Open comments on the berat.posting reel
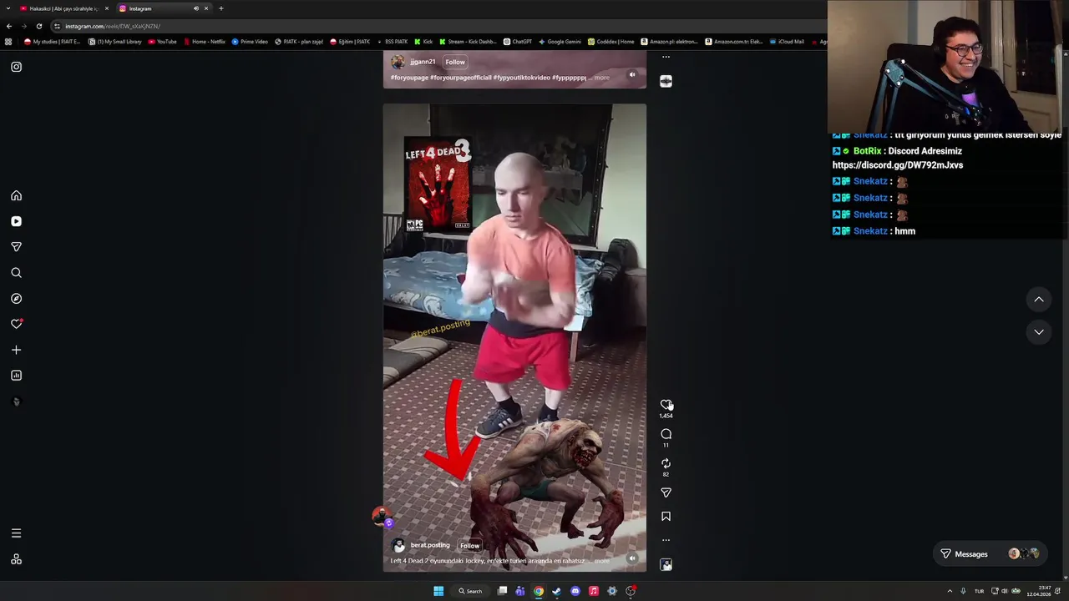Screen dimensions: 1069x601 [666, 434]
